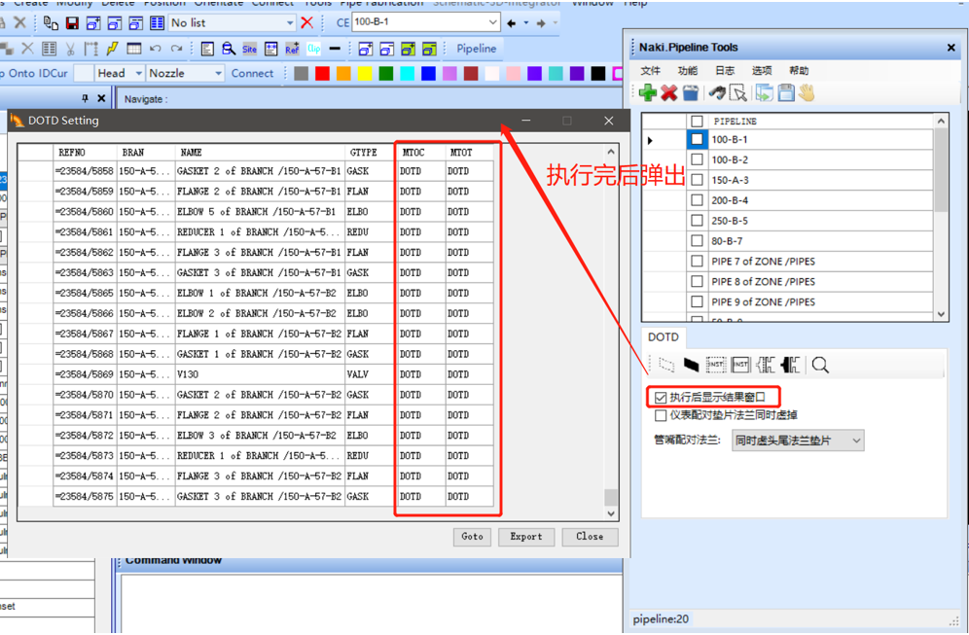Viewport: 969px width, 635px height.
Task: Click the Clip icon on the main toolbar
Action: click(313, 48)
